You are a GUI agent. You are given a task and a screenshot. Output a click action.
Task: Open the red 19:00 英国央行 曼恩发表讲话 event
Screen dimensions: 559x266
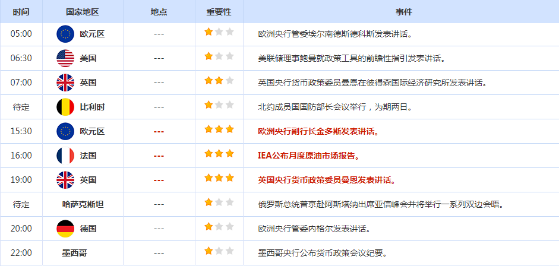pos(326,179)
